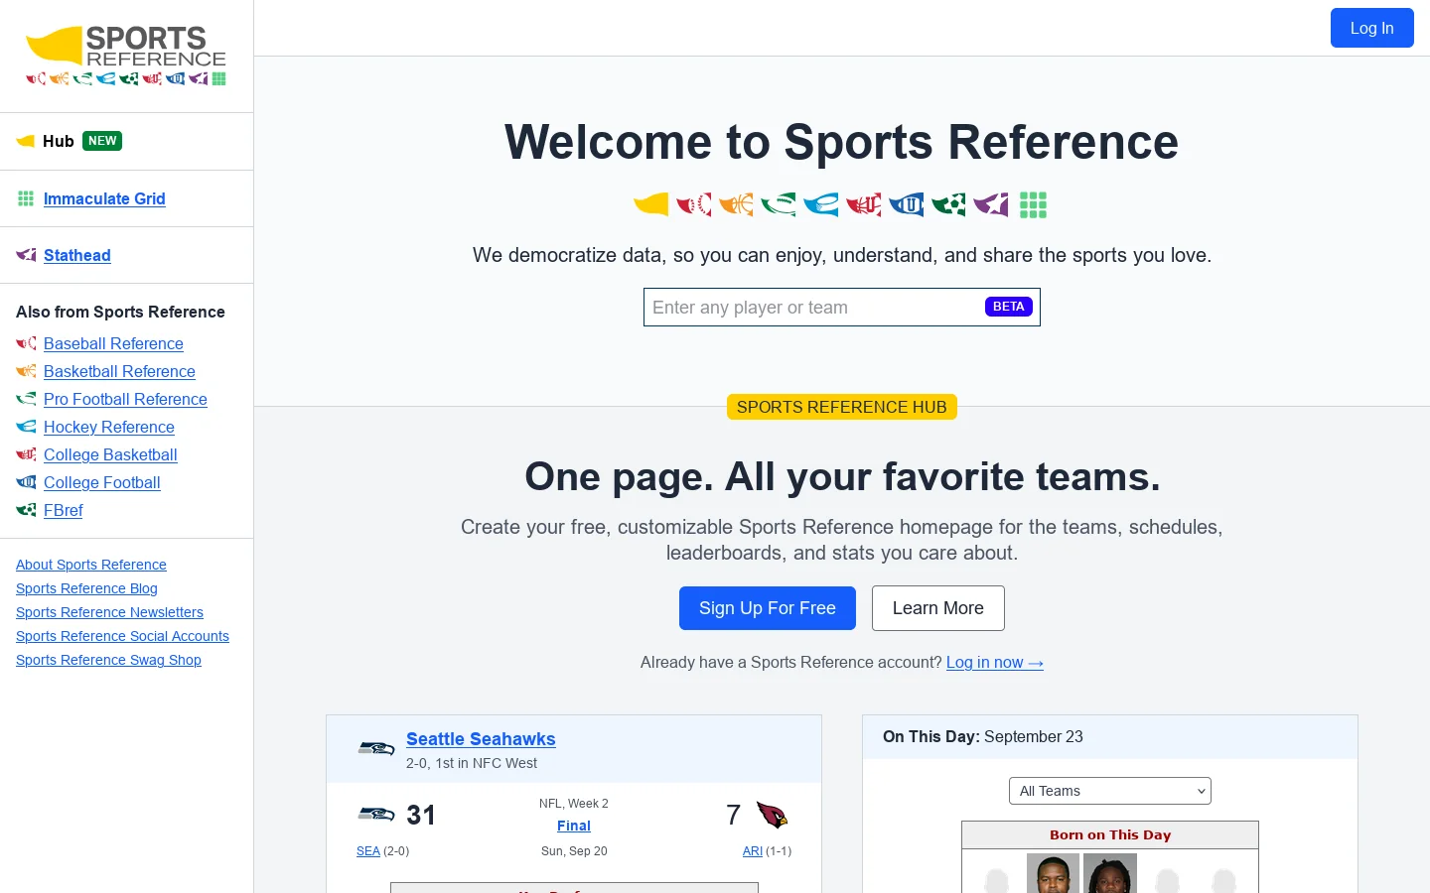
Task: Go to Pro Football Reference site
Action: [x=125, y=399]
